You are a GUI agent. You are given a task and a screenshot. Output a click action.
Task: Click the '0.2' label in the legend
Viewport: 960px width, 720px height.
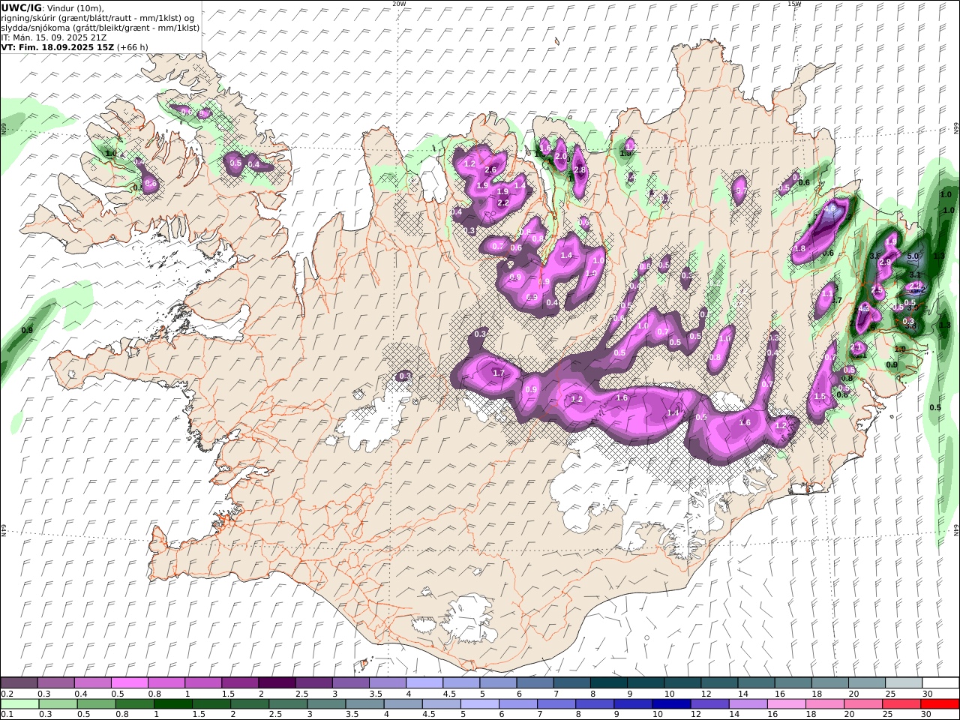(7, 694)
